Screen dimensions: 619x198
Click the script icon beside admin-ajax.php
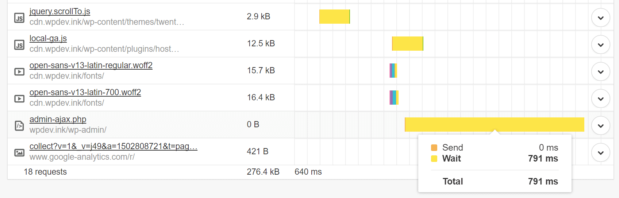pyautogui.click(x=19, y=125)
